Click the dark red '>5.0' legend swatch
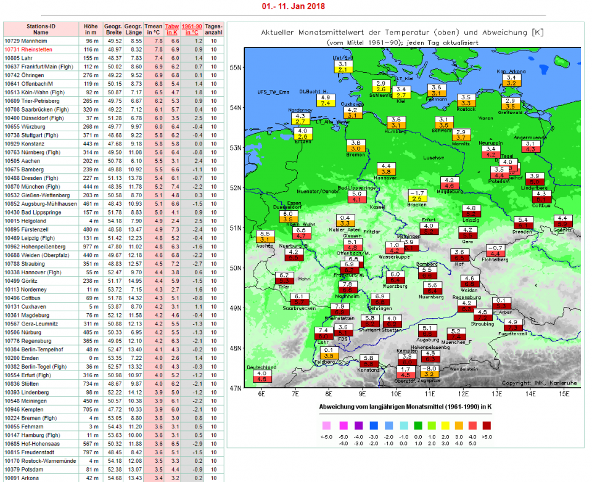 pos(488,425)
